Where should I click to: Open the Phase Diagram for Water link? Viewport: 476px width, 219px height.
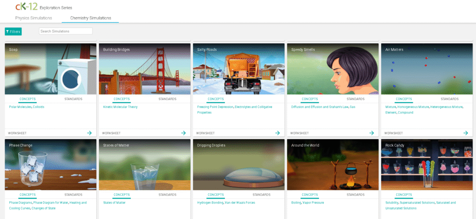click(x=51, y=203)
